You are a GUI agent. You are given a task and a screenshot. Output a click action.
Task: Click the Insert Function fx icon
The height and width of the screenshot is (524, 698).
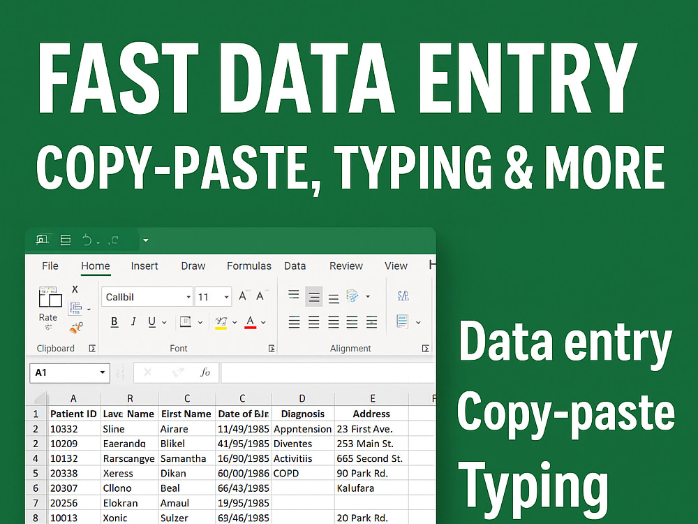205,372
